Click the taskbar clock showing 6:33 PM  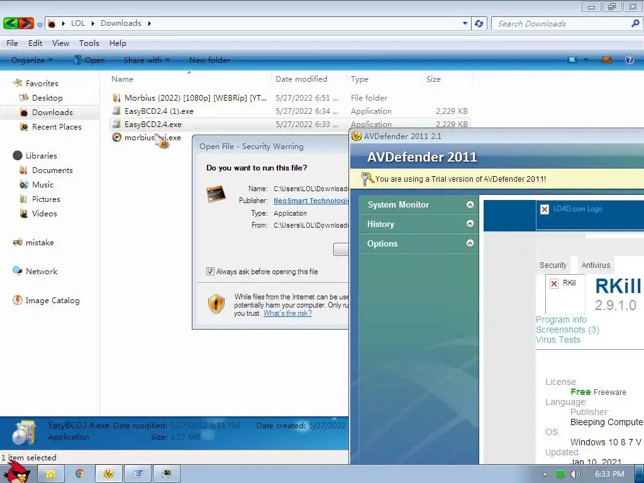[x=609, y=474]
